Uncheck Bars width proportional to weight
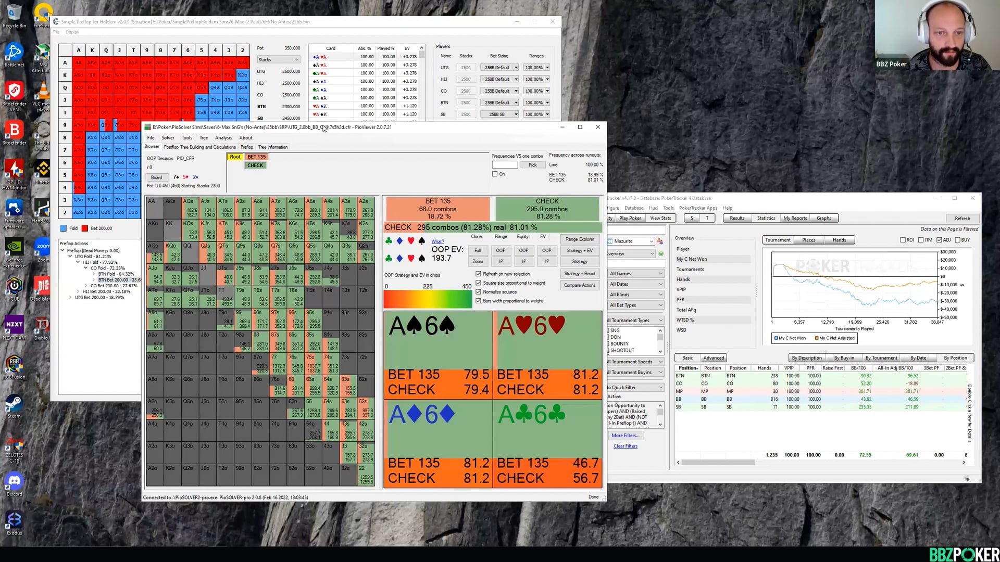1000x562 pixels. point(478,301)
